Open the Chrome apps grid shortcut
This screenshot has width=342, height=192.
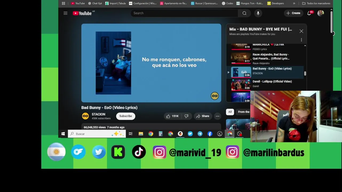point(63,3)
